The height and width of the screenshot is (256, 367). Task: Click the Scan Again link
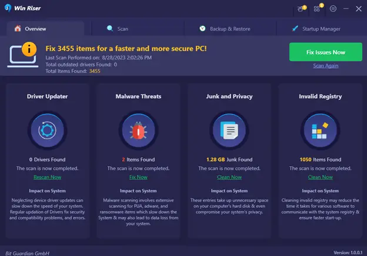(325, 66)
